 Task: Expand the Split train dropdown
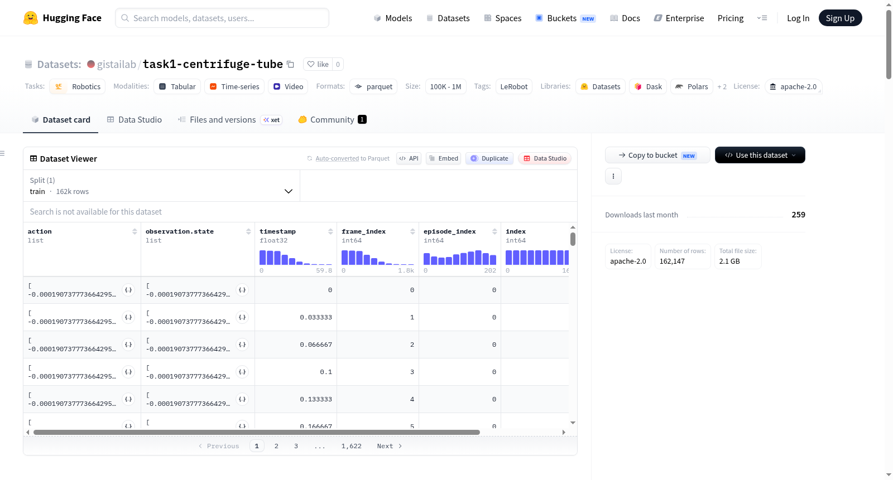161,186
